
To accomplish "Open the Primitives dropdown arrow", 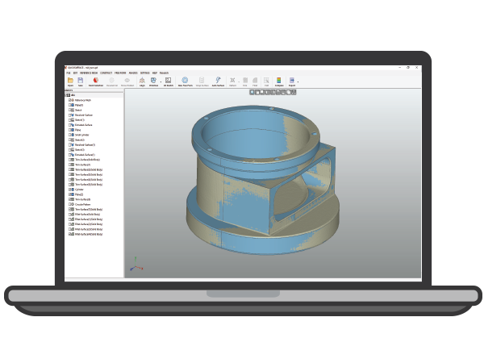I will point(160,81).
